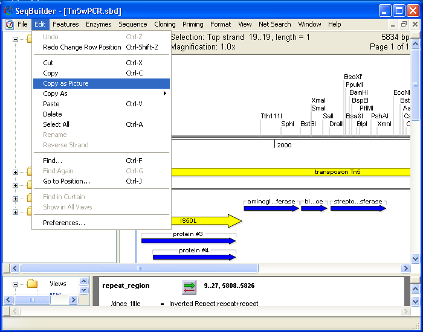Click the feature details panel down arrow
Image resolution: width=423 pixels, height=332 pixels.
point(416,301)
